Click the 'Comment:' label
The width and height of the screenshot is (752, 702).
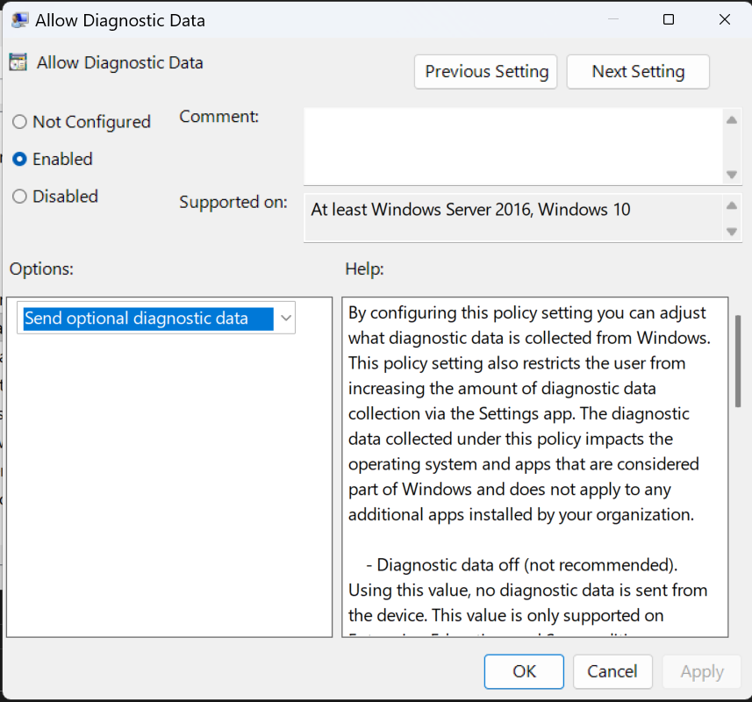coord(218,117)
